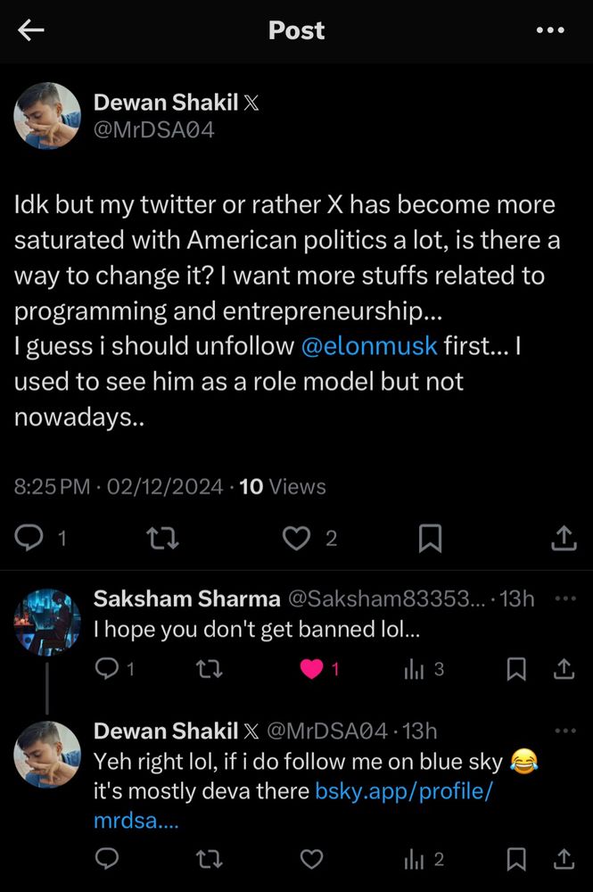The image size is (593, 892).
Task: Open Dewan Shakil's profile picture on main post
Action: 47,117
